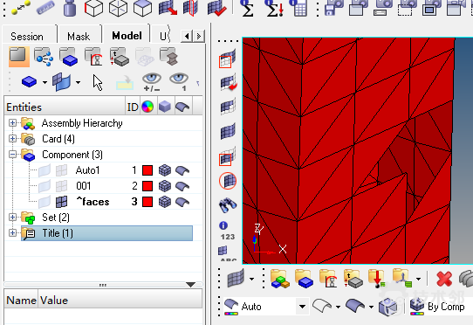Viewport: 473px width, 325px height.
Task: Select the Model tab
Action: [127, 36]
